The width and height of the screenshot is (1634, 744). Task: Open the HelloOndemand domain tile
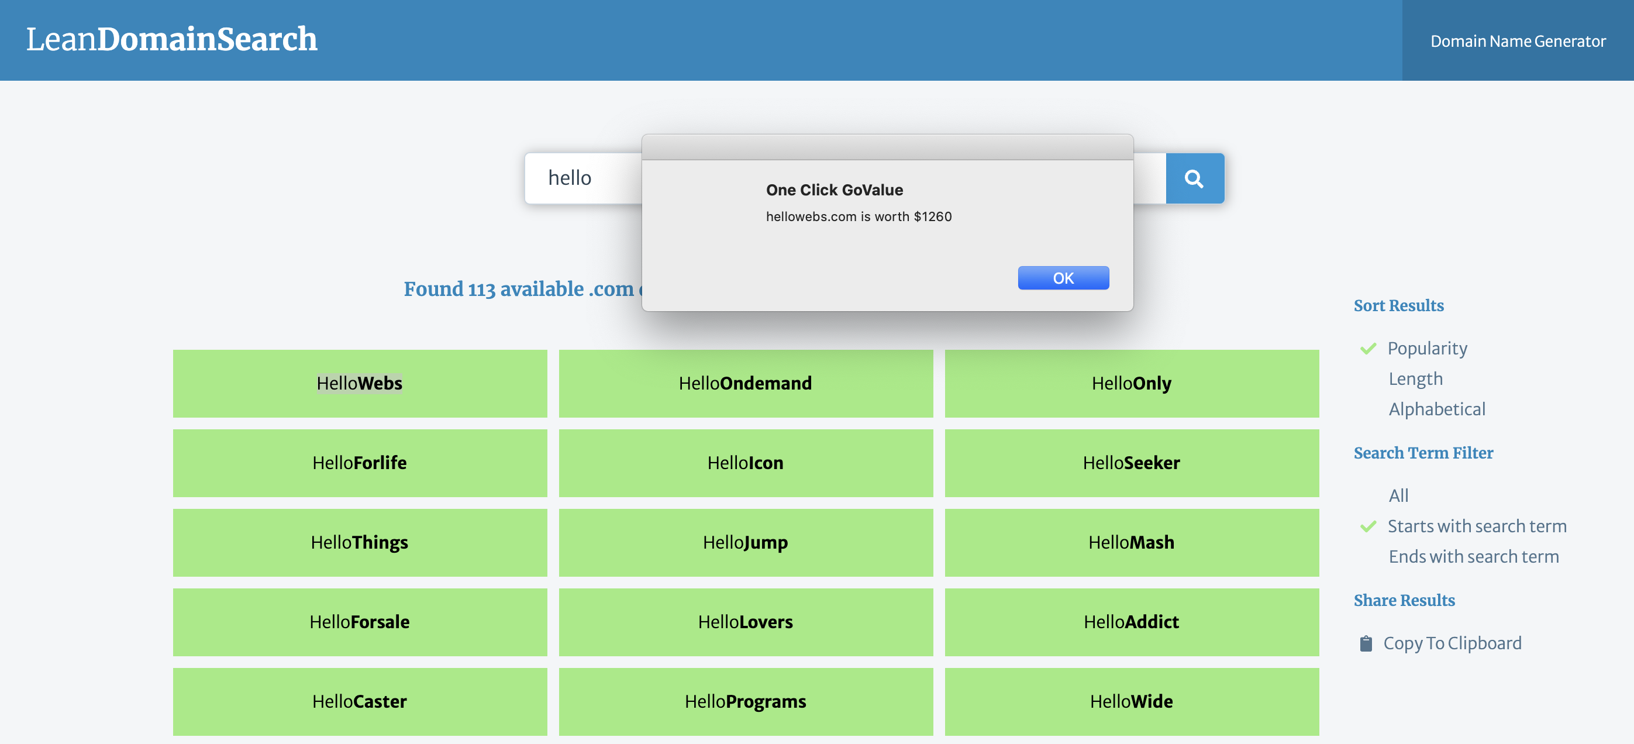coord(745,383)
